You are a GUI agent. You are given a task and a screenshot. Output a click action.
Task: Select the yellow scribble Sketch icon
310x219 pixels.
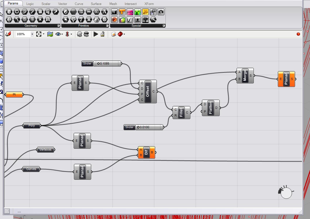(x=145, y=12)
